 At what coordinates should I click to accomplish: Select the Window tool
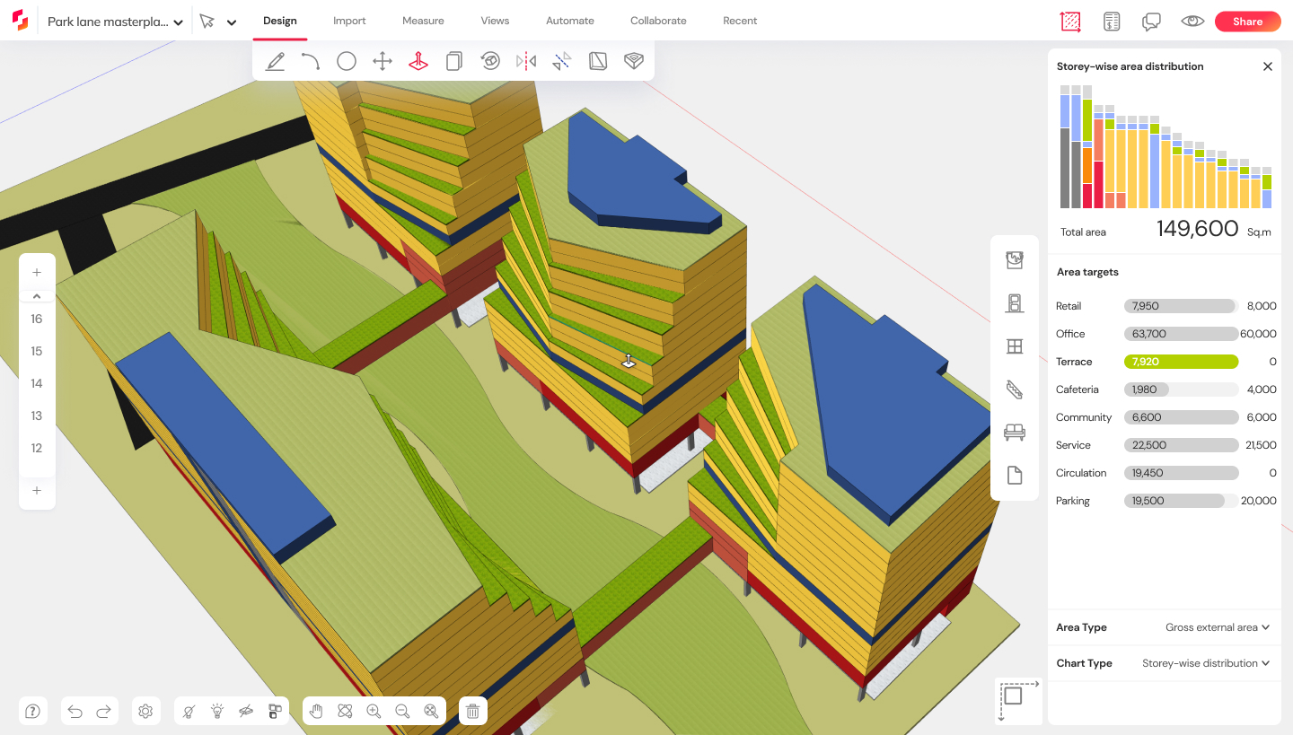pos(1015,346)
